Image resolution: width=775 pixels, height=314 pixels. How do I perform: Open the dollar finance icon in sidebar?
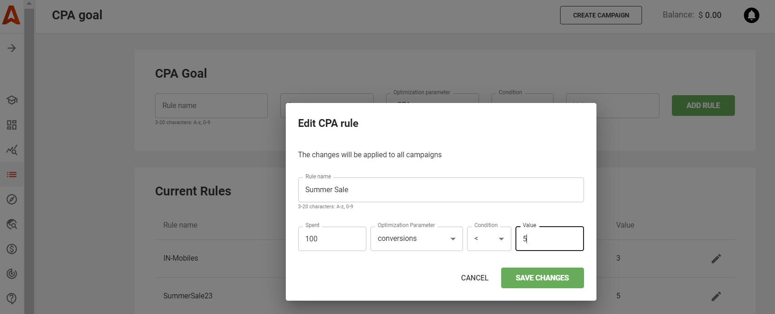[12, 249]
